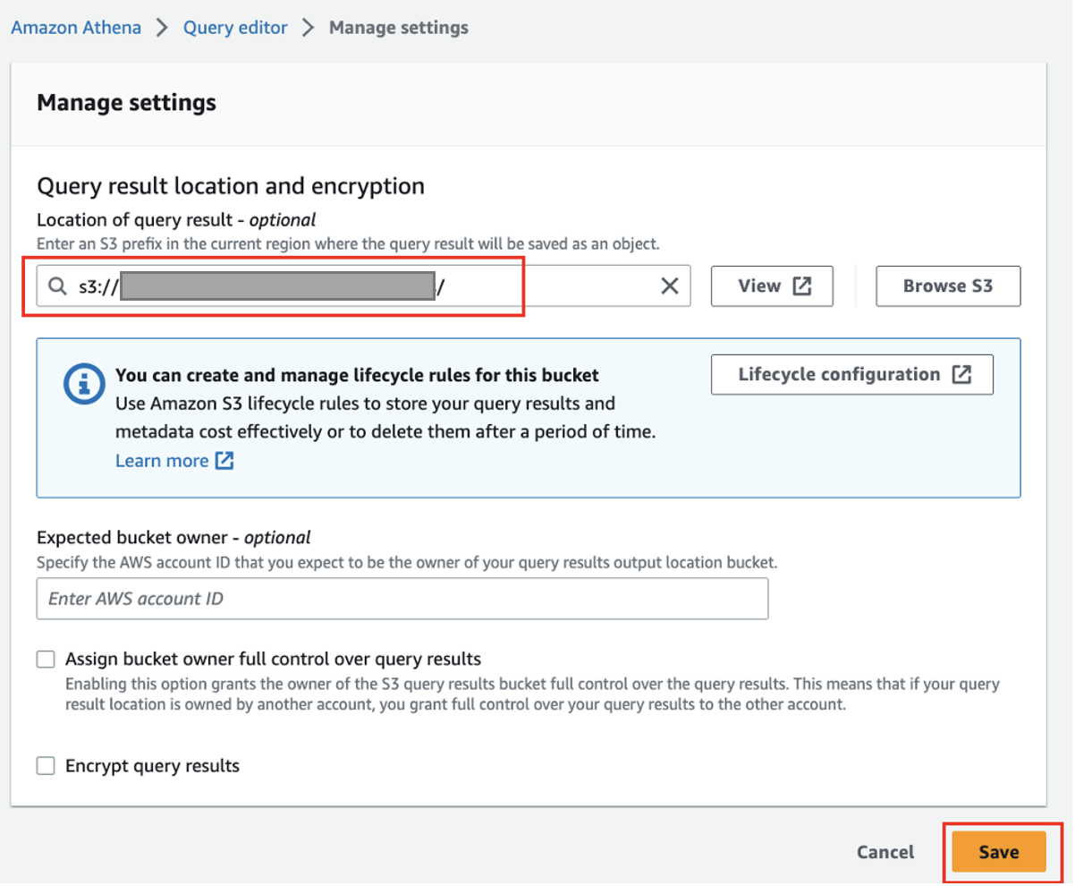Click the 'Expected bucket owner - optional' label

click(x=174, y=538)
